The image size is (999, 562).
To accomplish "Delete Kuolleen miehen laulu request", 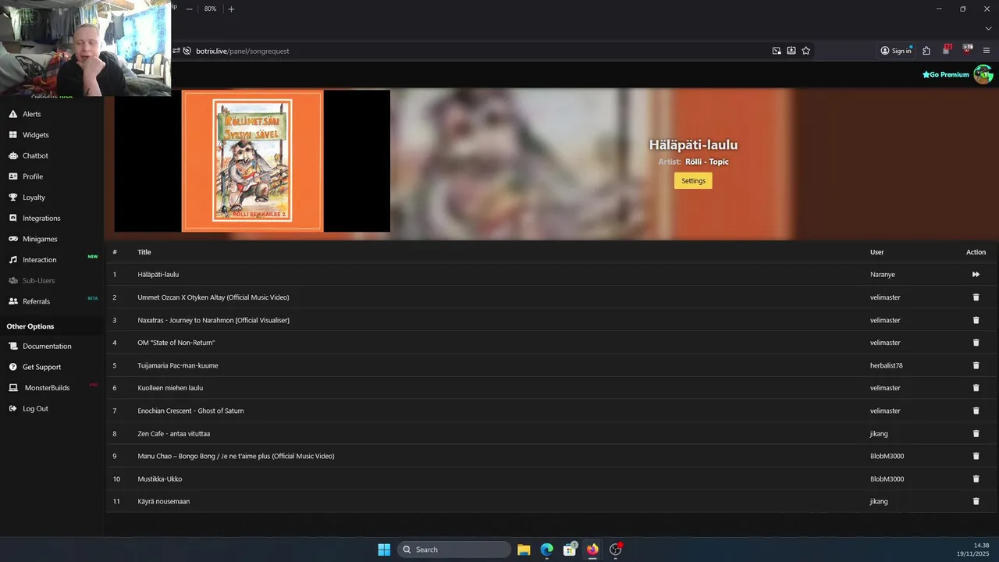I will pos(976,388).
